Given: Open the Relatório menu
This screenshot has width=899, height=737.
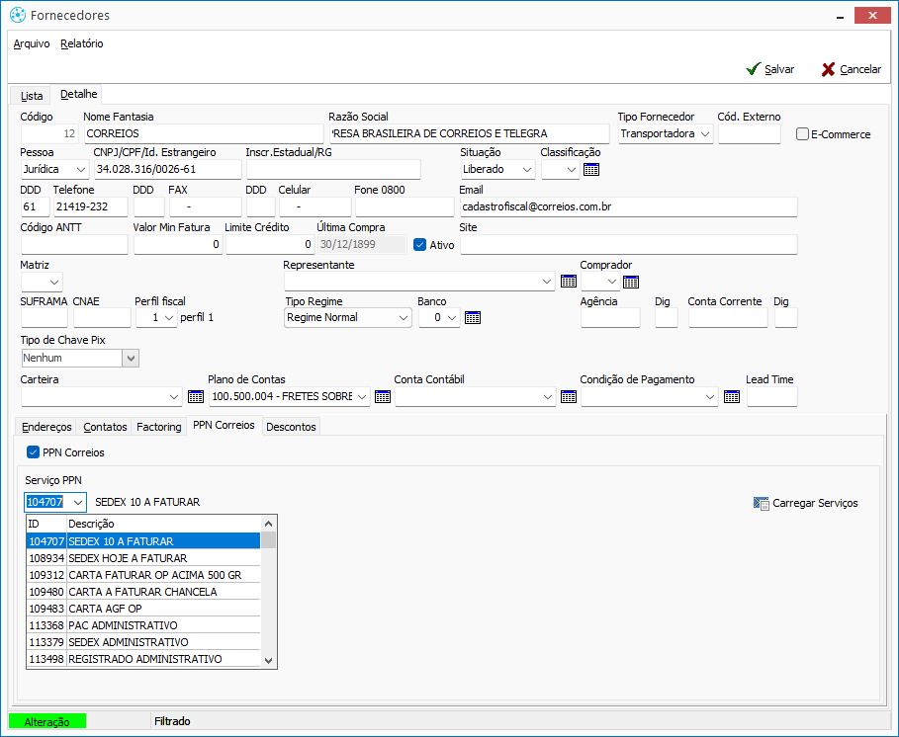Looking at the screenshot, I should (x=82, y=43).
